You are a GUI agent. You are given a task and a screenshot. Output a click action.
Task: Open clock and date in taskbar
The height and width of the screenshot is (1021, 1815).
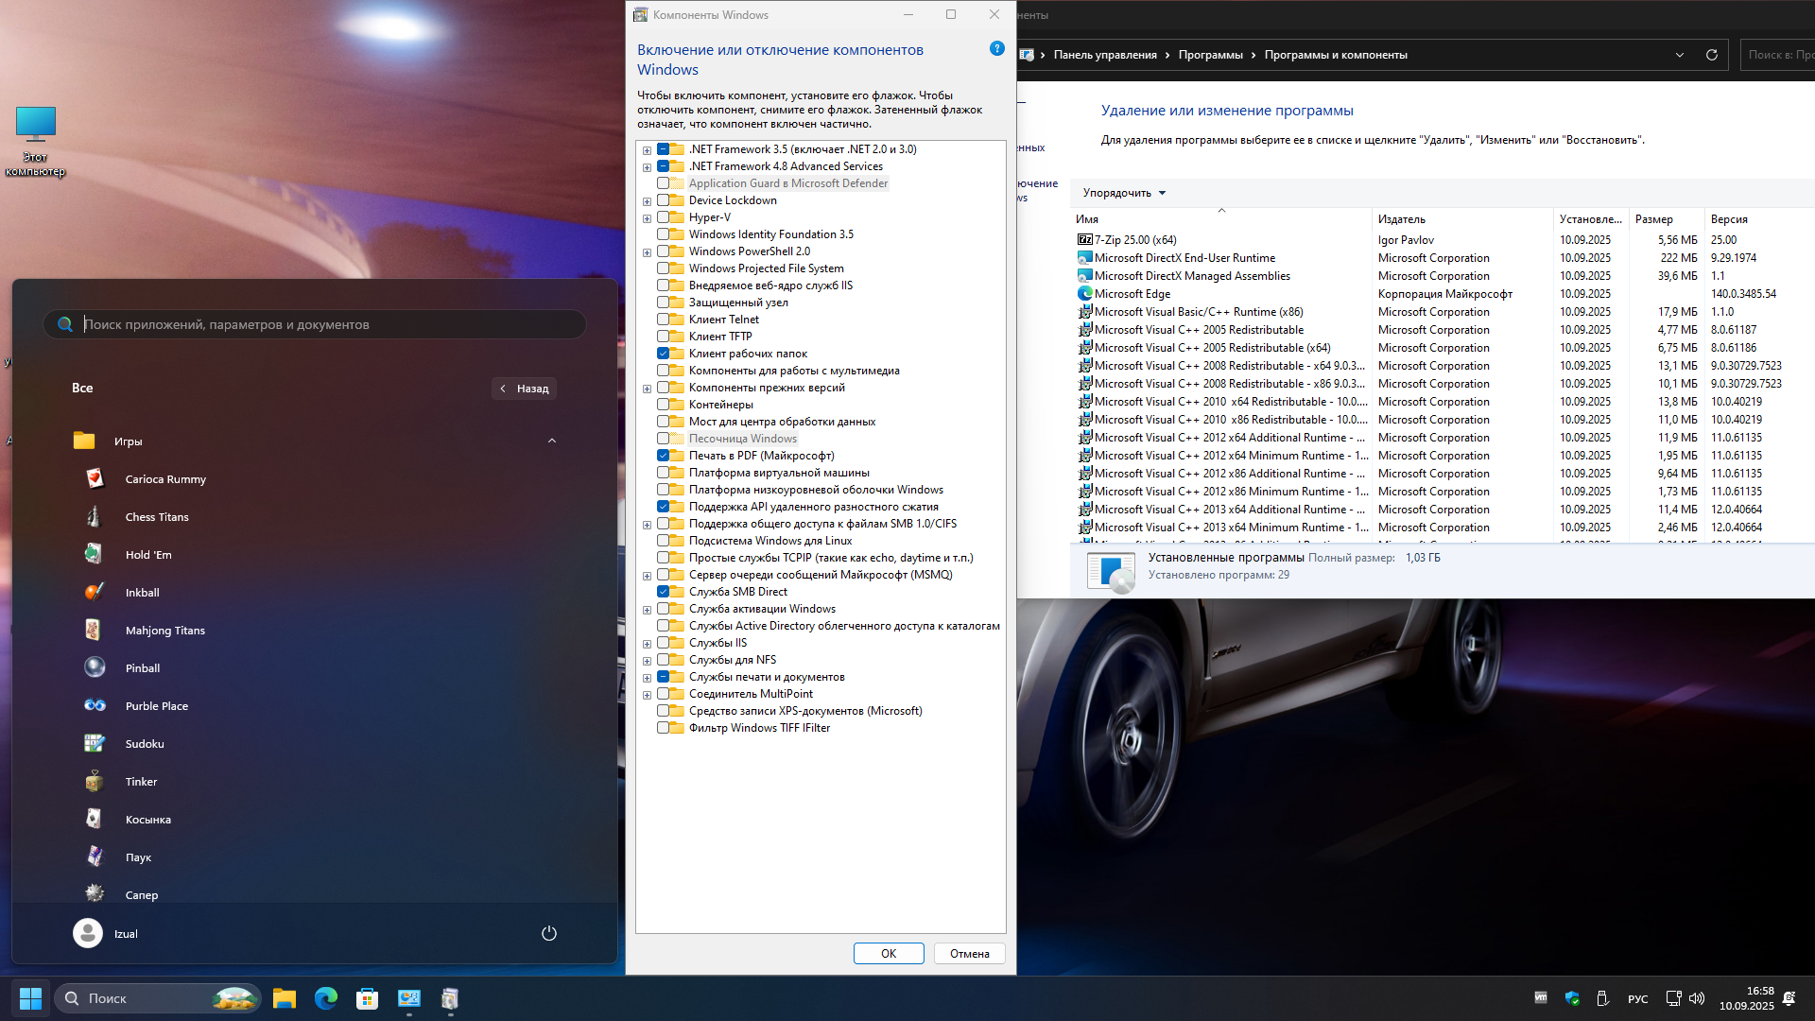pyautogui.click(x=1747, y=998)
